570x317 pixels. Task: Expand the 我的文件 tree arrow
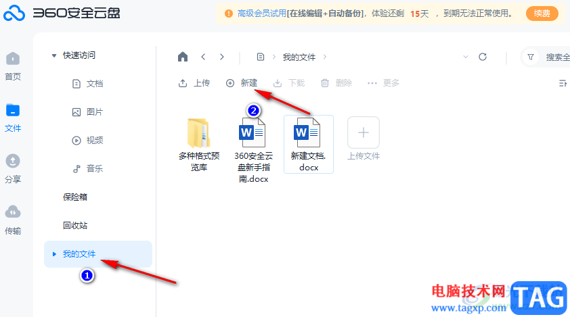pos(54,254)
